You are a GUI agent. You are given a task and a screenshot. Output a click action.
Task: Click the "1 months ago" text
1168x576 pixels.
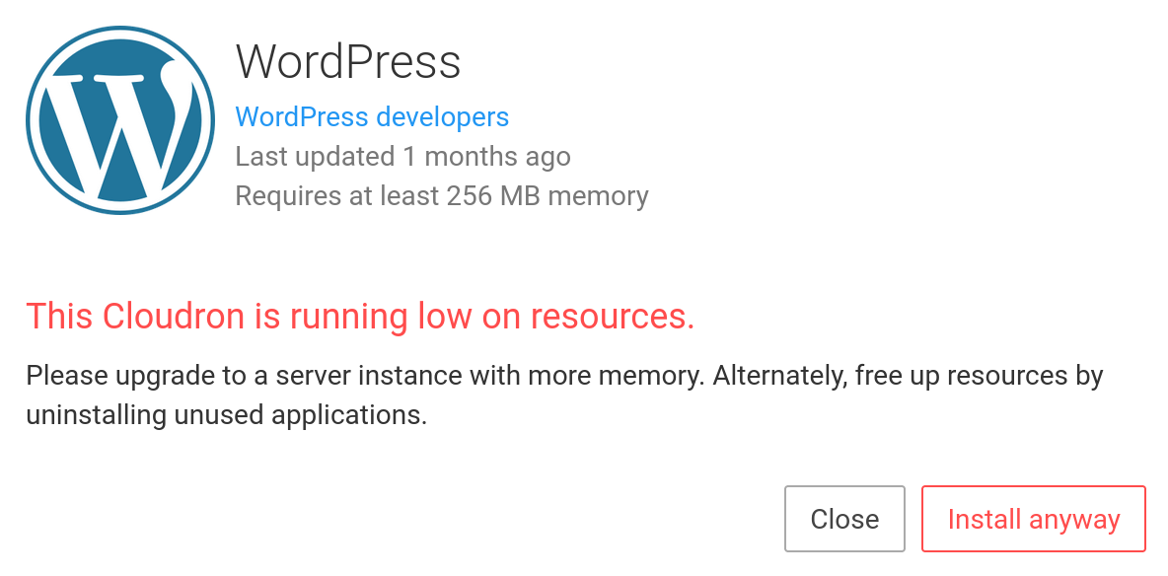[486, 157]
